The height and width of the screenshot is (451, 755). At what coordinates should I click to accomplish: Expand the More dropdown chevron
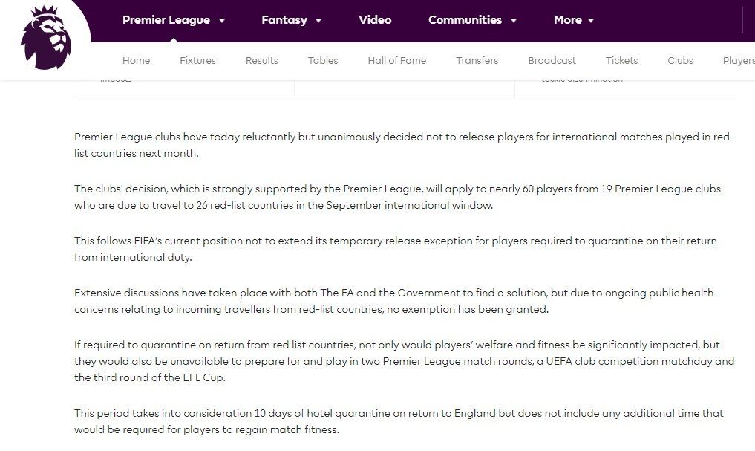point(591,20)
